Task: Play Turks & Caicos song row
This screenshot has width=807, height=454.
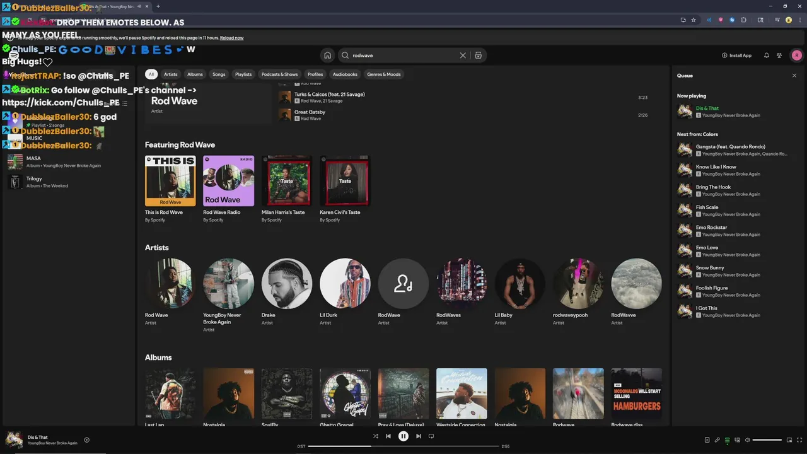Action: [x=465, y=98]
